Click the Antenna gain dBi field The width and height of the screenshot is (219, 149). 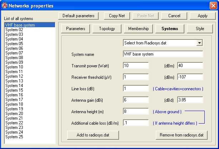click(136, 100)
